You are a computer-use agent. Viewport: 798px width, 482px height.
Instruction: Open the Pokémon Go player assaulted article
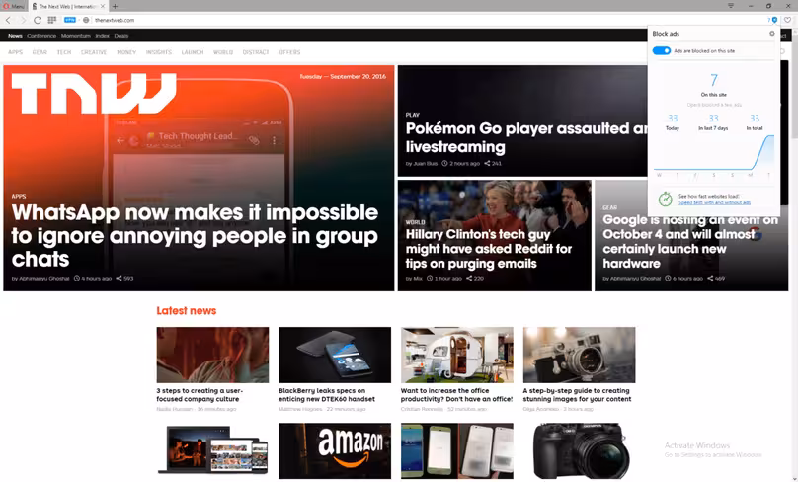526,137
